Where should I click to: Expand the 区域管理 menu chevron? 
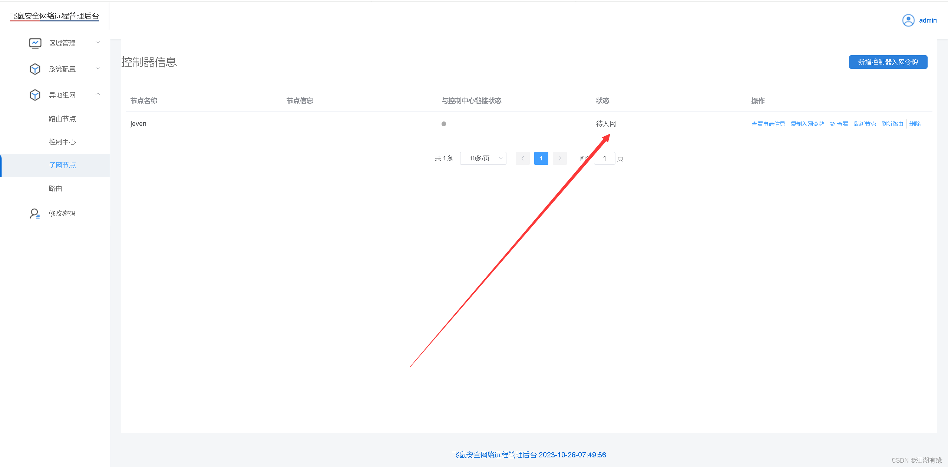[98, 43]
